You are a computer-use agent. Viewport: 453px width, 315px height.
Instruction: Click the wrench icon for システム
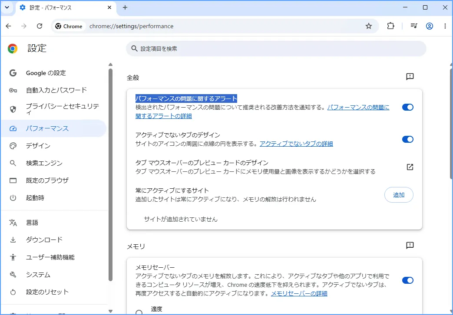[x=13, y=275]
